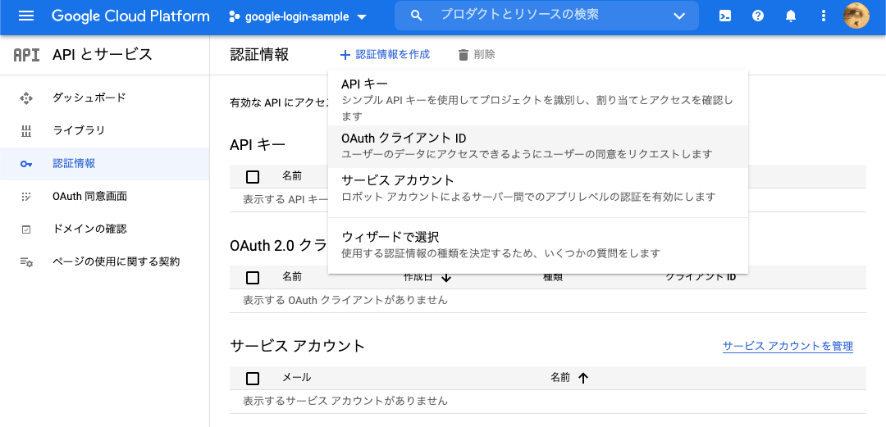Click the domain verification checkbox icon
Viewport: 886px width, 427px height.
pos(26,229)
